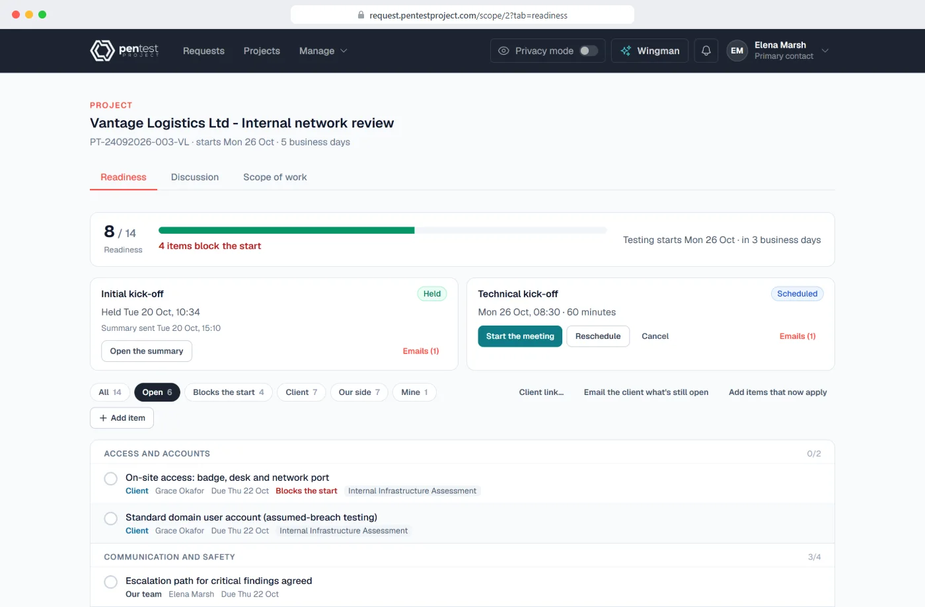
Task: View Emails (1) in Technical kick-off card
Action: (797, 336)
